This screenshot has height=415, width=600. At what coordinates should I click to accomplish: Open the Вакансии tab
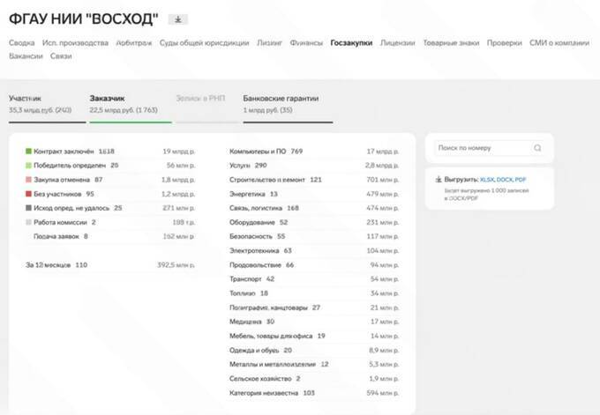(26, 56)
